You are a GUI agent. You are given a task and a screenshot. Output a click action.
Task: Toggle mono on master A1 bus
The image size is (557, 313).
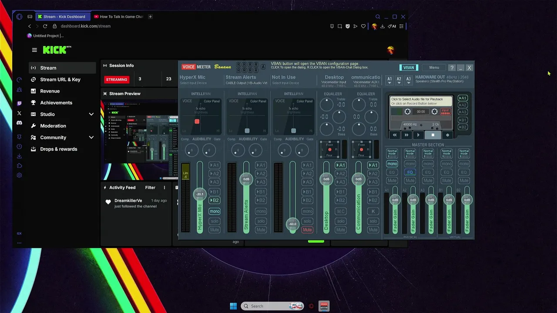392,164
